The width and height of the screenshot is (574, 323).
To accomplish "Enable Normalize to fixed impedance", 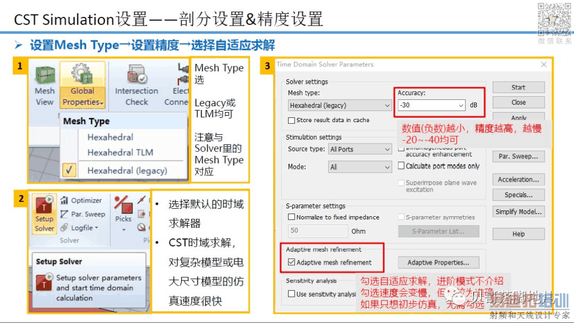I will pyautogui.click(x=291, y=217).
